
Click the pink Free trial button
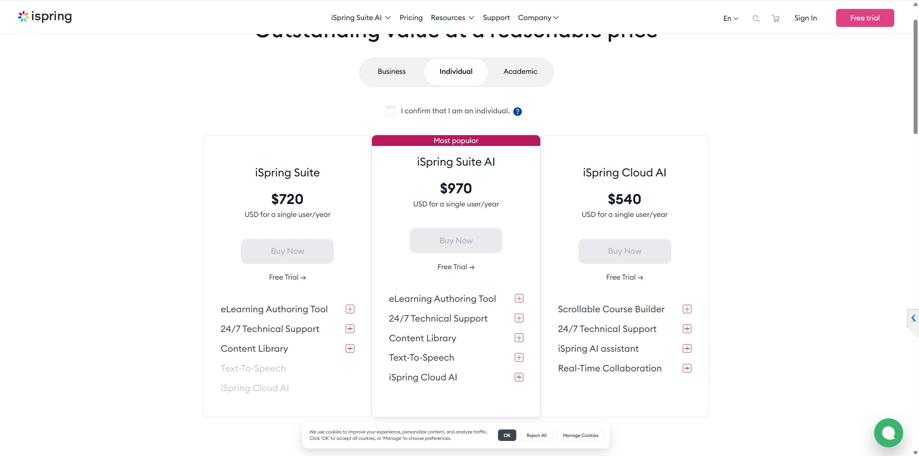point(864,18)
